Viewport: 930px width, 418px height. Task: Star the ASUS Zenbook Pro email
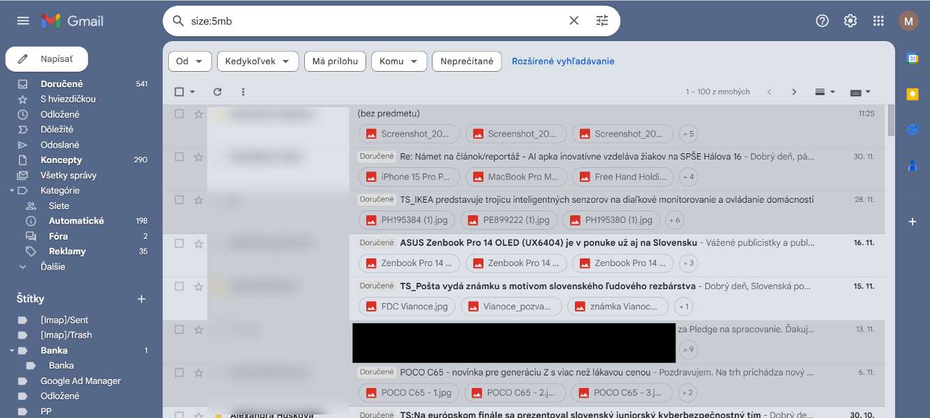pyautogui.click(x=199, y=244)
